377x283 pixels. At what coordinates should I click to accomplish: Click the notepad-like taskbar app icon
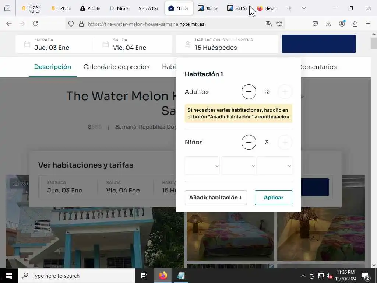click(x=180, y=276)
